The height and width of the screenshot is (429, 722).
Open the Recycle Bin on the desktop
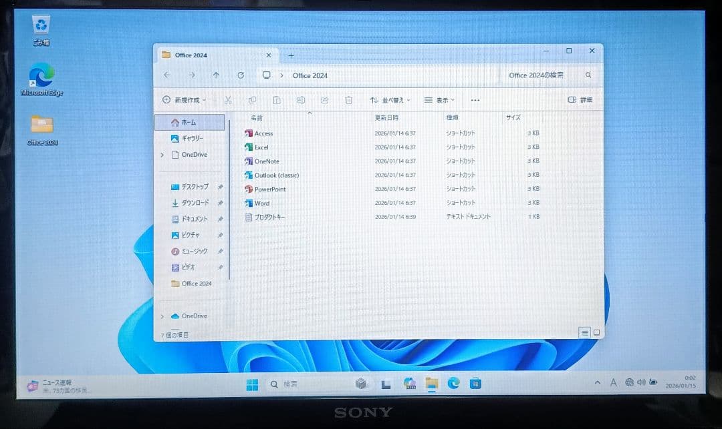click(x=41, y=25)
